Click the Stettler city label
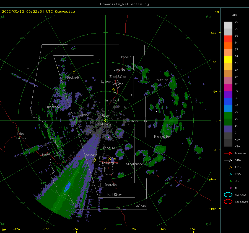The width and height of the screenshot is (249, 233). 161,80
